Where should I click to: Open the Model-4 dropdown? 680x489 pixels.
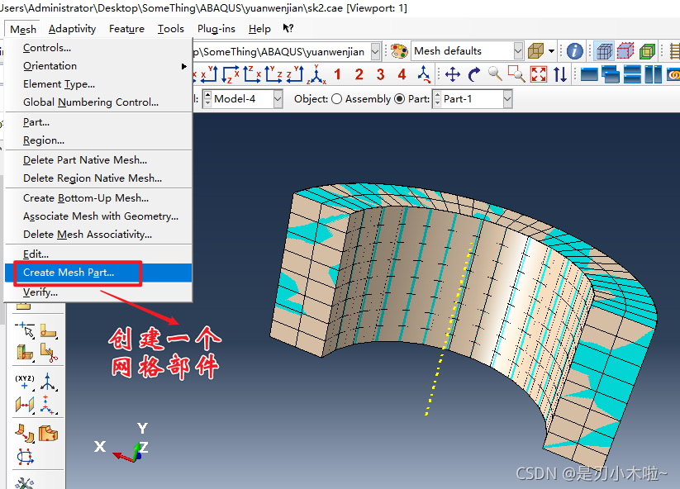pos(278,99)
